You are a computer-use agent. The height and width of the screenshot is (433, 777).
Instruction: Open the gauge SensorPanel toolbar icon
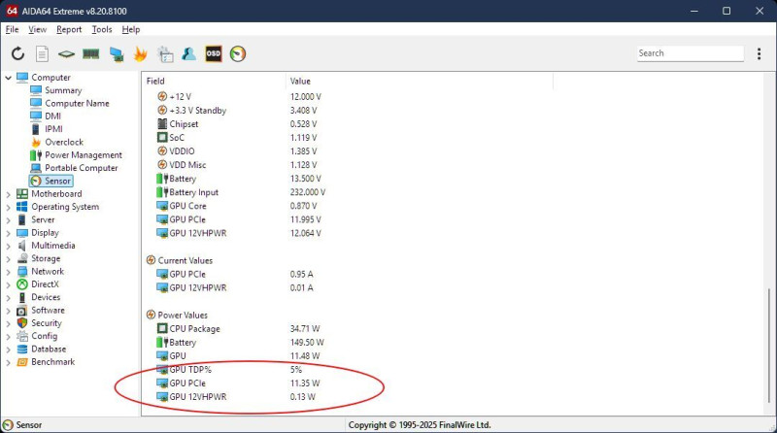(x=238, y=53)
